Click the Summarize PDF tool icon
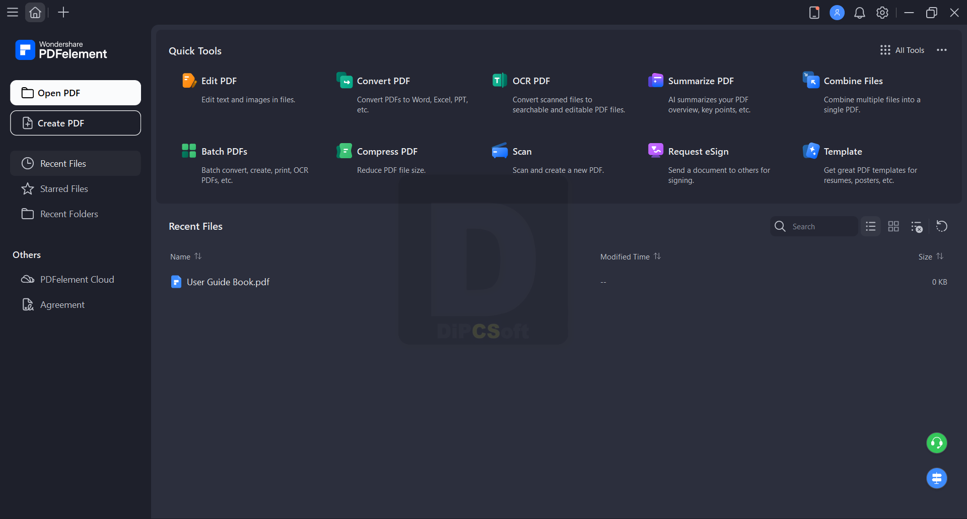This screenshot has width=967, height=519. point(656,81)
